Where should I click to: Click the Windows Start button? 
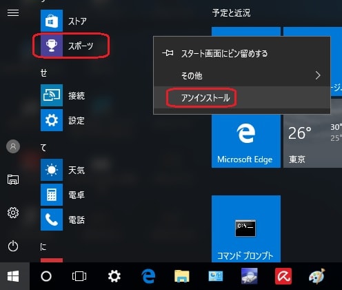pyautogui.click(x=13, y=276)
